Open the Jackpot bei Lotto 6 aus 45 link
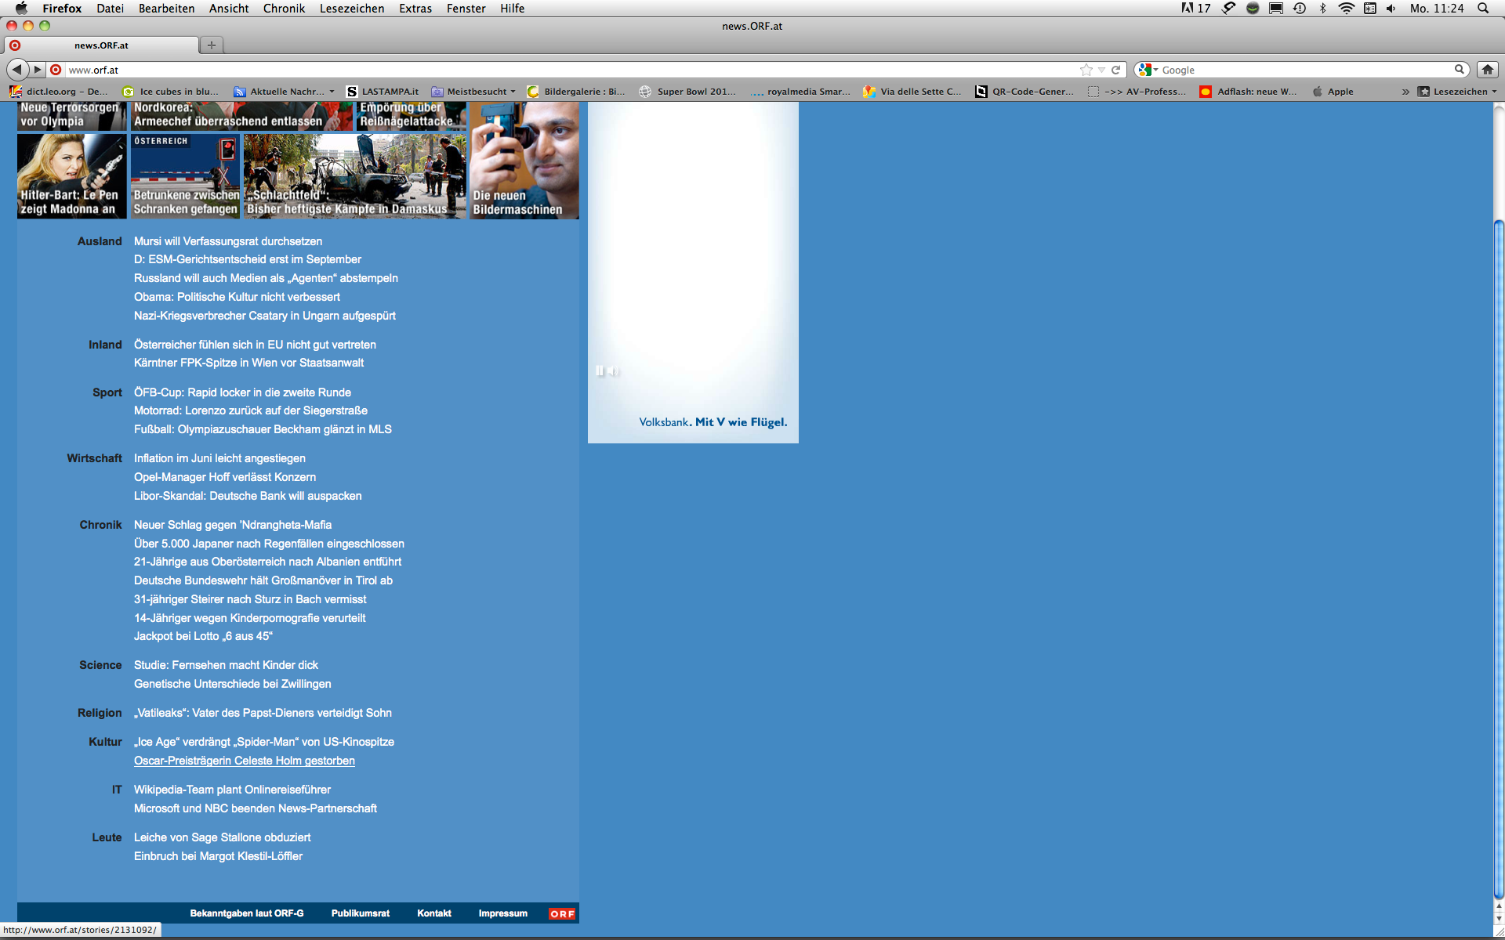 [x=203, y=636]
